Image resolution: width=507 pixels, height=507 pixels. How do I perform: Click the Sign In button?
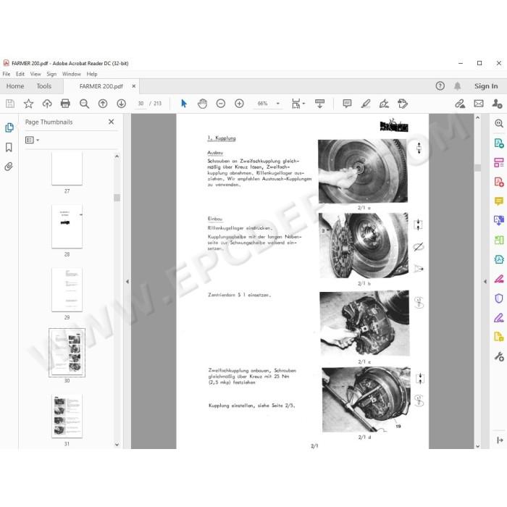486,86
